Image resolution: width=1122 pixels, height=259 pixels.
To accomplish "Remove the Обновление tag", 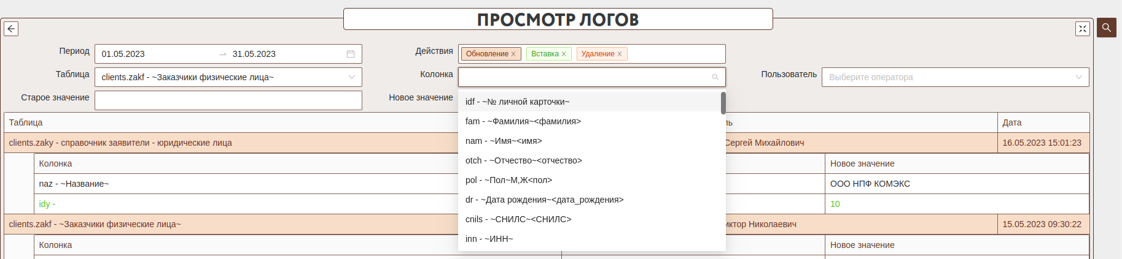I will coord(513,54).
